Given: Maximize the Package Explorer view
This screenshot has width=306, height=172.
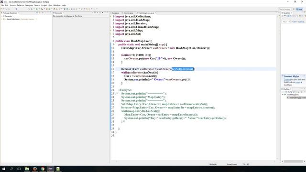Looking at the screenshot, I should 50,12.
